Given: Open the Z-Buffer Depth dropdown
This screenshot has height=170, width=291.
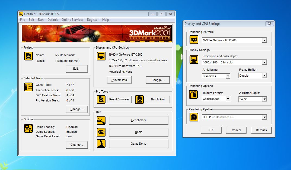Looking at the screenshot, I should pyautogui.click(x=264, y=99).
